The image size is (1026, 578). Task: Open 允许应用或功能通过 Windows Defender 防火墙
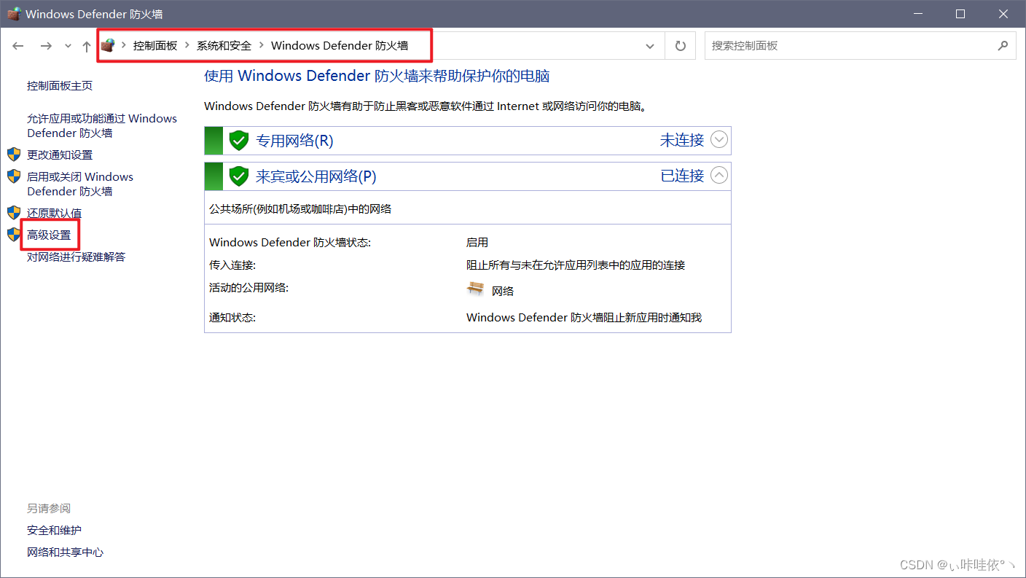pyautogui.click(x=102, y=125)
